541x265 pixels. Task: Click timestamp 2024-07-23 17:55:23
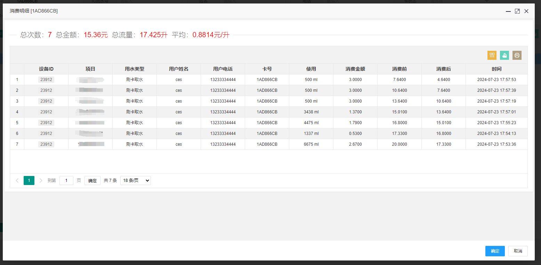tap(496, 123)
